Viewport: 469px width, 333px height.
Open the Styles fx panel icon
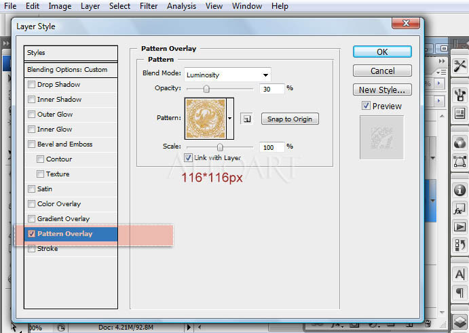(460, 210)
